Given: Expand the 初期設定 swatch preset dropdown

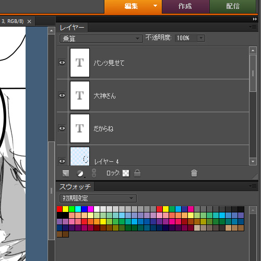Looking at the screenshot, I should (98, 198).
